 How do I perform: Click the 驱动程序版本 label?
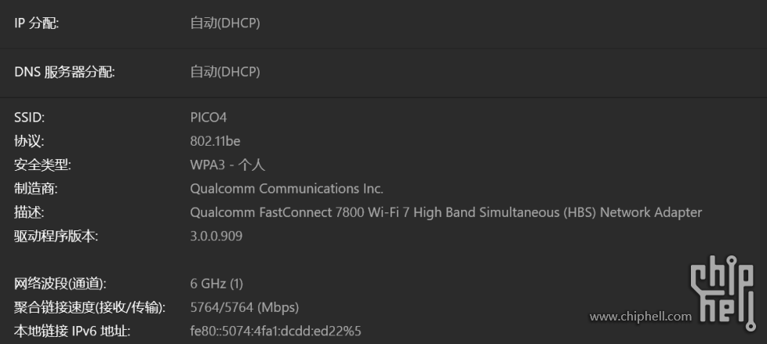[56, 236]
